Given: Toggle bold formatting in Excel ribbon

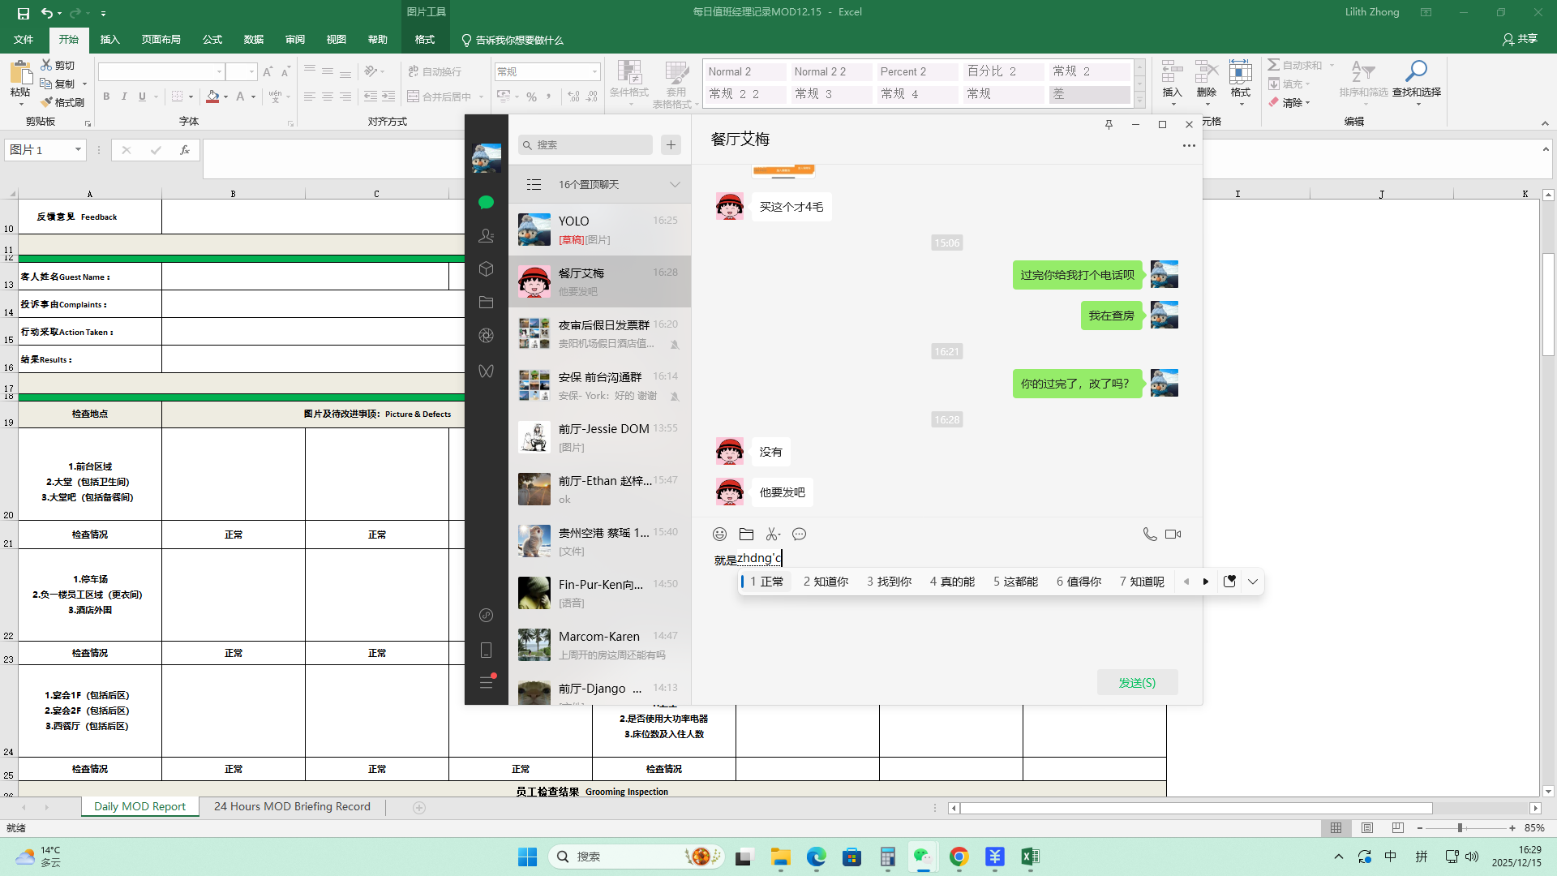Looking at the screenshot, I should tap(106, 97).
